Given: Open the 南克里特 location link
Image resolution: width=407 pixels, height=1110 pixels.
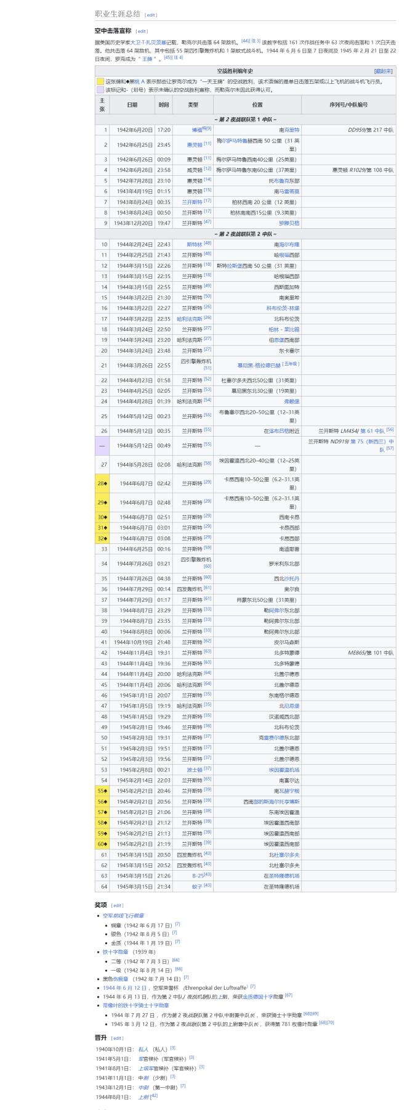Looking at the screenshot, I should pyautogui.click(x=291, y=131).
